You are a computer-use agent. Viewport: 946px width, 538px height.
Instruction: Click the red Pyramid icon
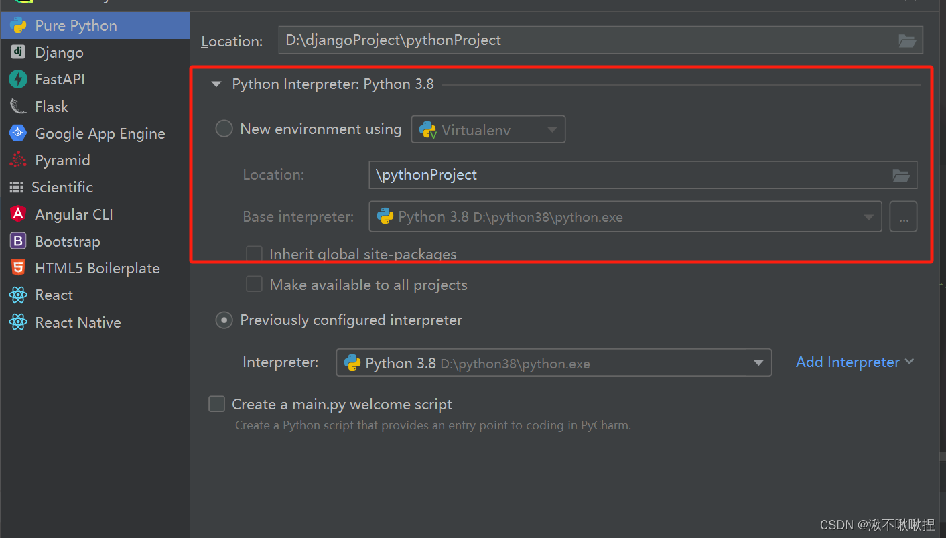pos(18,160)
